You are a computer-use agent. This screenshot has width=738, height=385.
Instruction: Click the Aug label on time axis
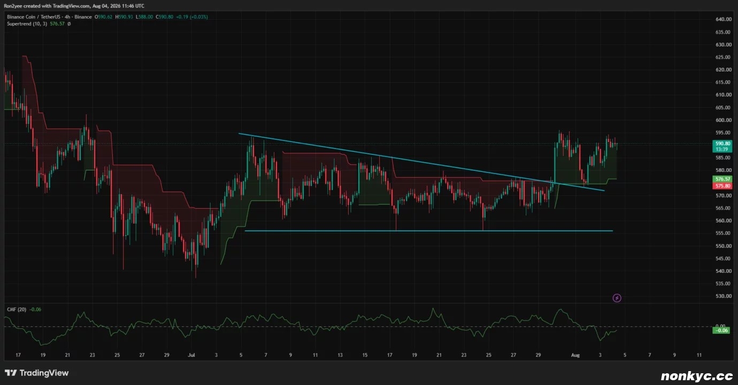tap(575, 355)
